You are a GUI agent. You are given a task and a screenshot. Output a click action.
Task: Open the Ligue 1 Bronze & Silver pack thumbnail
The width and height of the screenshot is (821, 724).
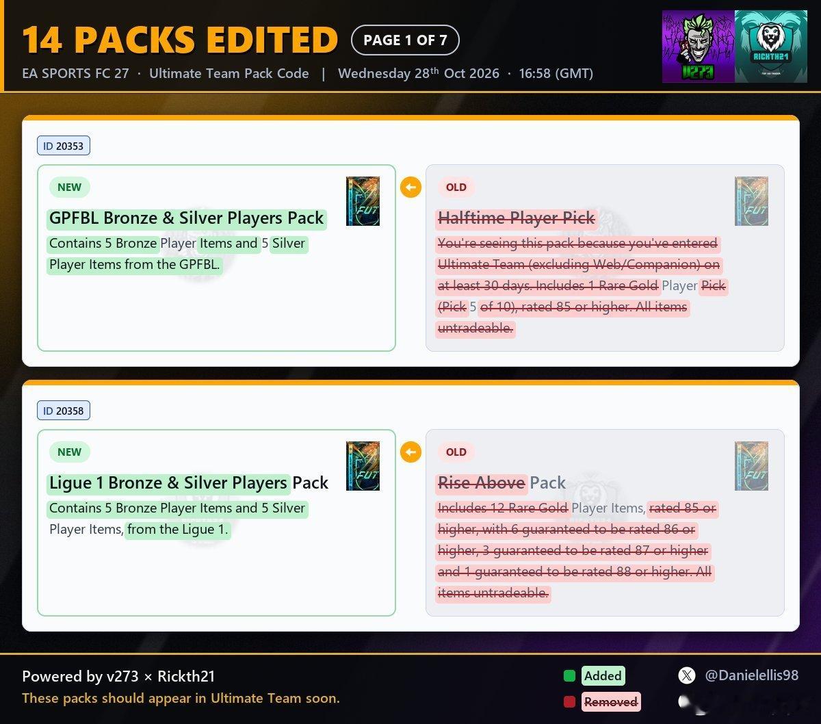(x=363, y=466)
